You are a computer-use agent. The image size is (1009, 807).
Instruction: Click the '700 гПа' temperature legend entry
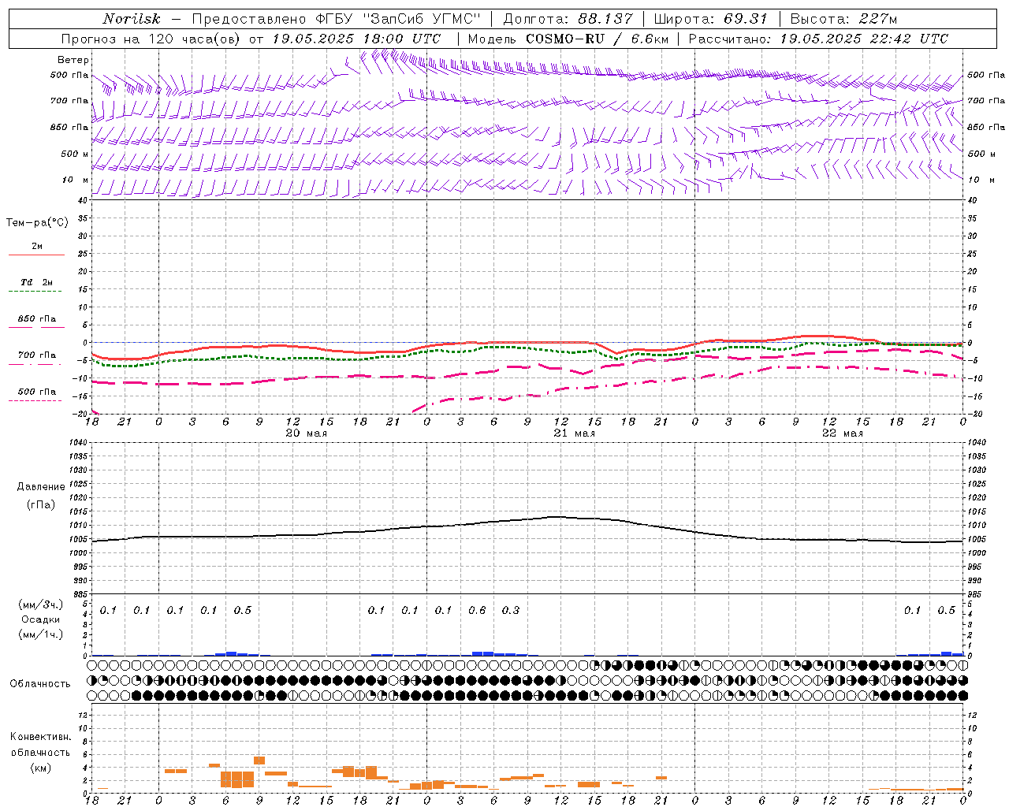pos(36,355)
